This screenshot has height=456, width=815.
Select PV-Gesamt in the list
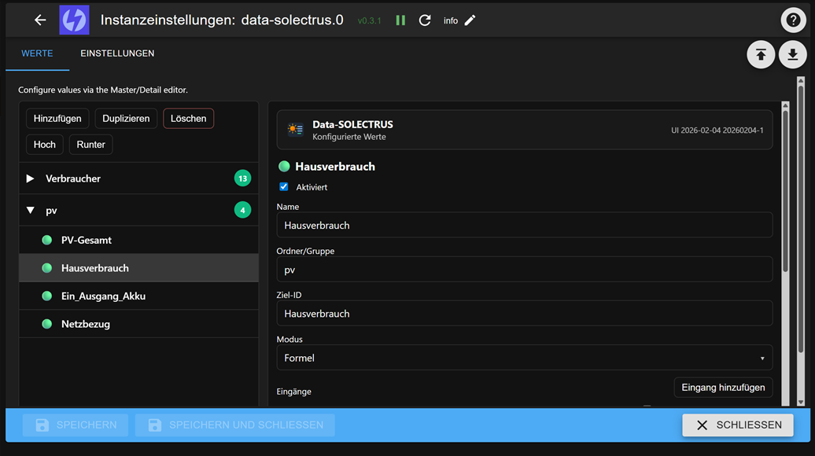click(x=138, y=240)
